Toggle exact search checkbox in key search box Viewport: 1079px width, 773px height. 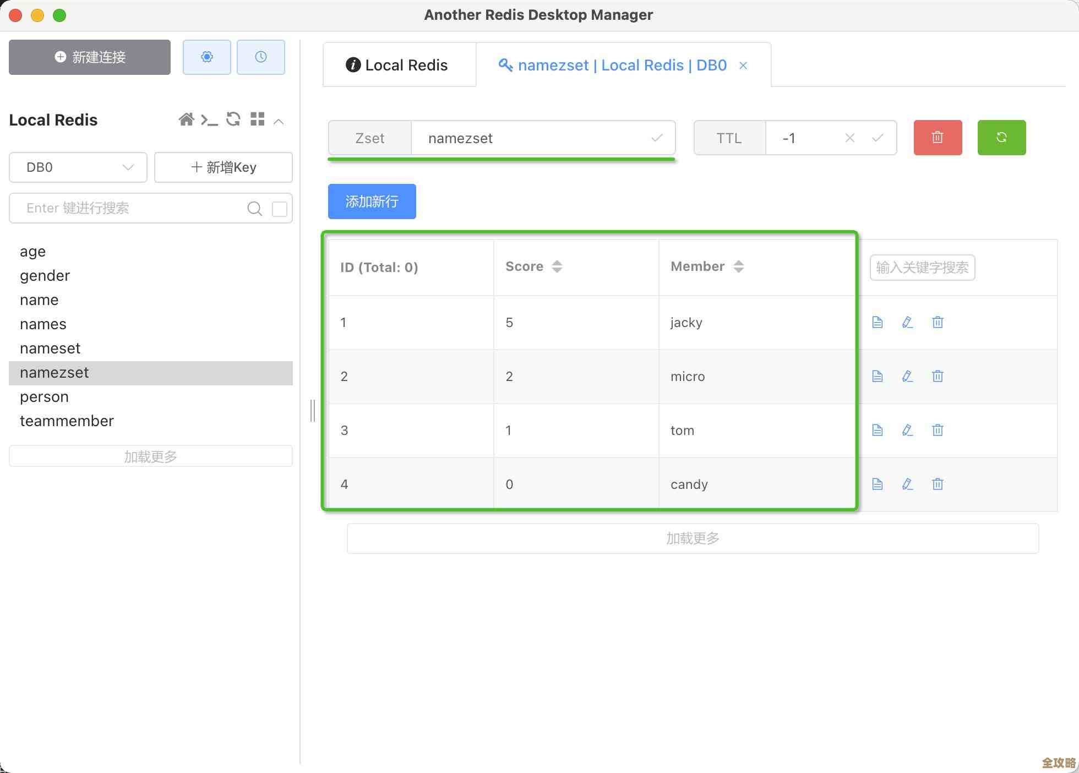[280, 209]
